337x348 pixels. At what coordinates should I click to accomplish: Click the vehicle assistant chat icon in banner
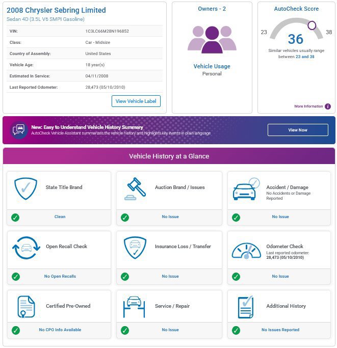coord(19,130)
